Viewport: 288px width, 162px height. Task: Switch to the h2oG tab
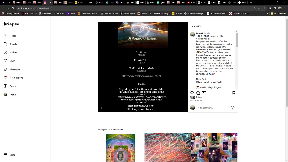tap(79, 3)
